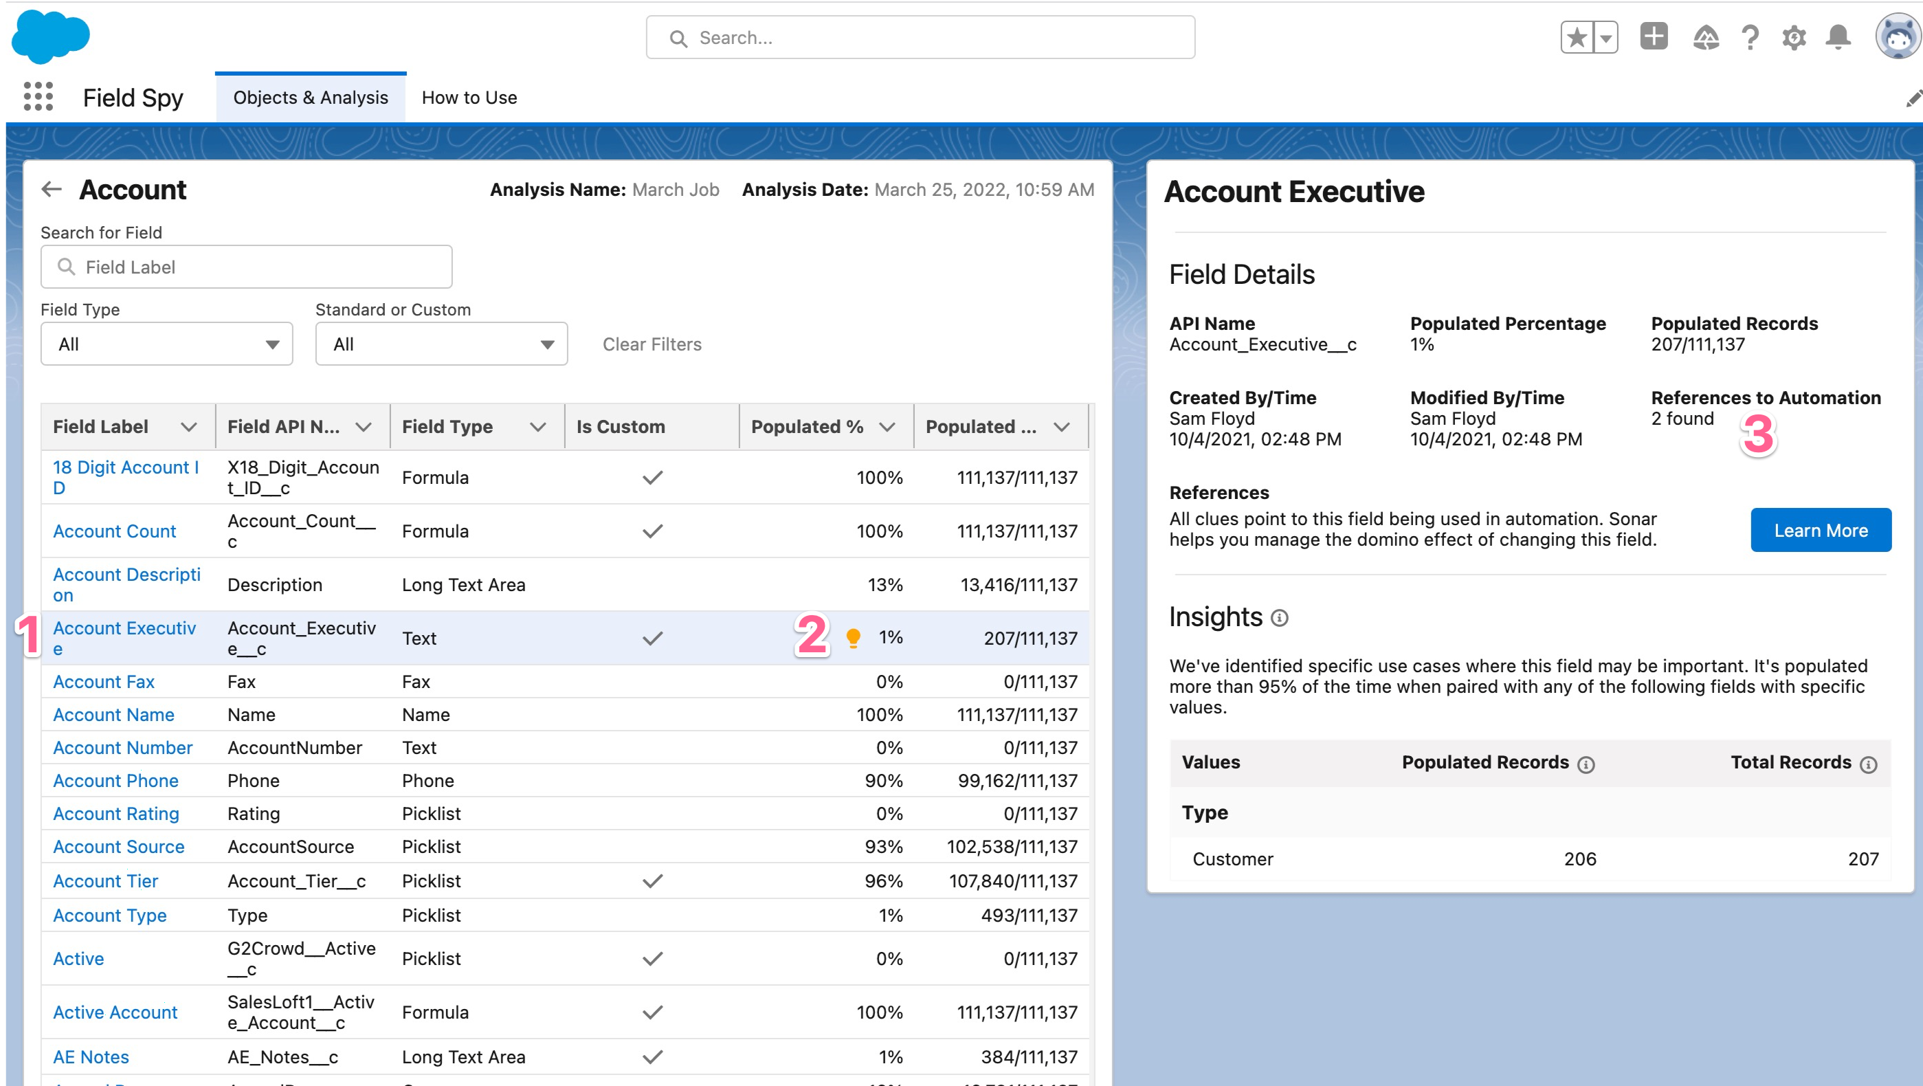Expand the Populated % column menu chevron
Viewport: 1923px width, 1086px height.
point(887,427)
